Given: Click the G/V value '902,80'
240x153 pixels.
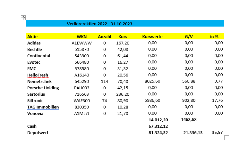Looking at the screenshot, I should coord(189,101).
